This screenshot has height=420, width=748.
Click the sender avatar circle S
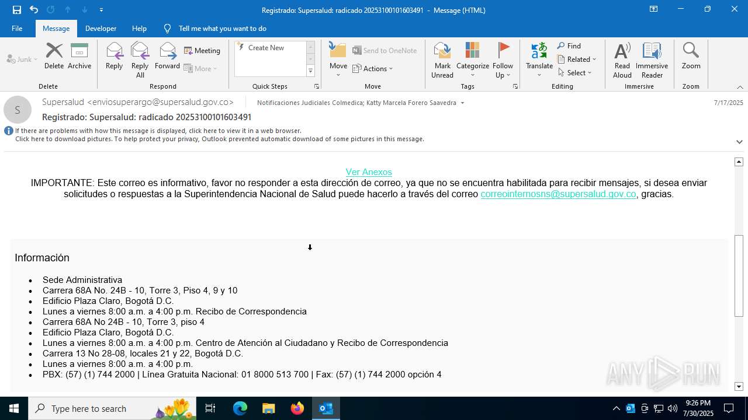point(18,110)
